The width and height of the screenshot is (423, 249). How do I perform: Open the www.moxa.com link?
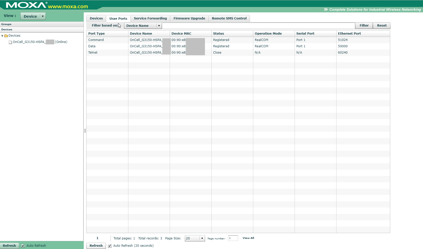[68, 7]
